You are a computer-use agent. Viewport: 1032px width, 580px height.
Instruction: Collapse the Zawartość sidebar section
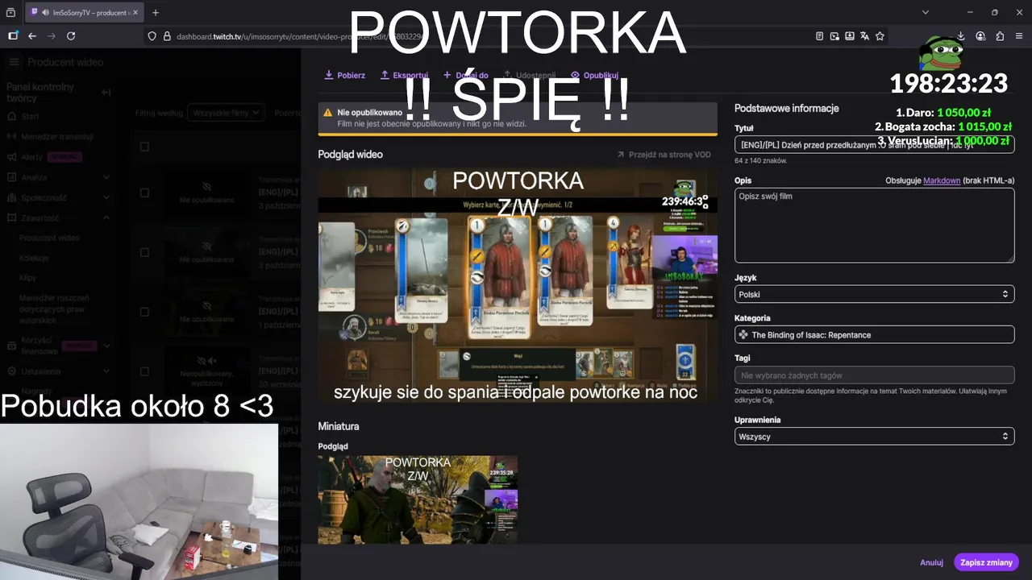[x=106, y=217]
